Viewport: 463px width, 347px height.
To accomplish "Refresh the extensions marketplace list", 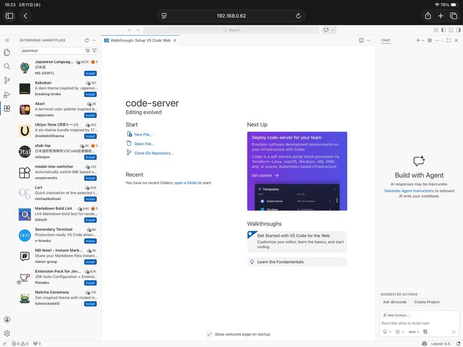I will (87, 40).
